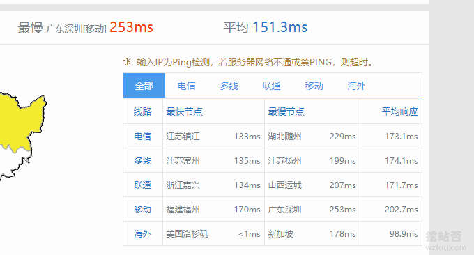Image resolution: width=474 pixels, height=255 pixels.
Task: Click the 海外 row label in table
Action: (x=142, y=234)
